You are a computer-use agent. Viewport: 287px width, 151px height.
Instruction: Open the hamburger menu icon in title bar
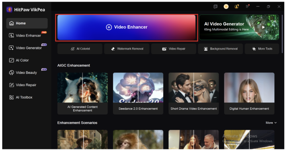tap(247, 6)
